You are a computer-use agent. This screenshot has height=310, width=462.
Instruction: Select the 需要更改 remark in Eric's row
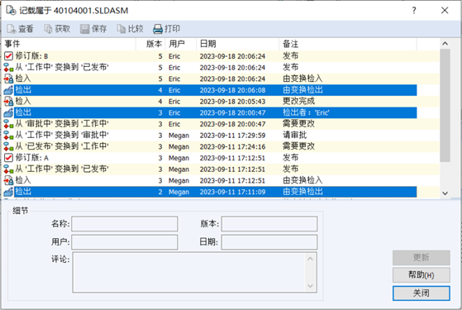coord(298,124)
